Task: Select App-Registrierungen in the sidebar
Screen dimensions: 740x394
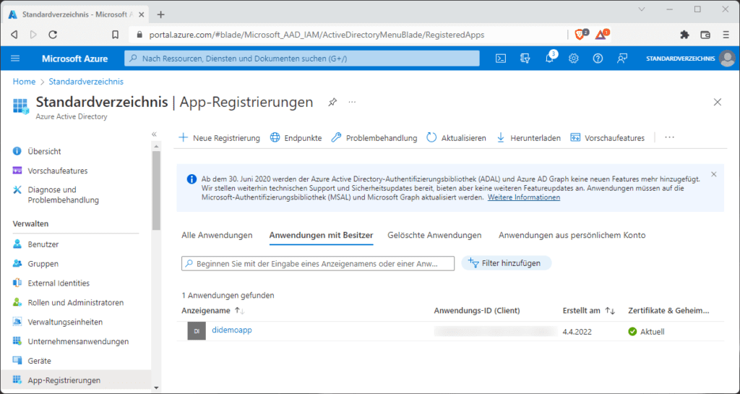Action: pos(75,380)
